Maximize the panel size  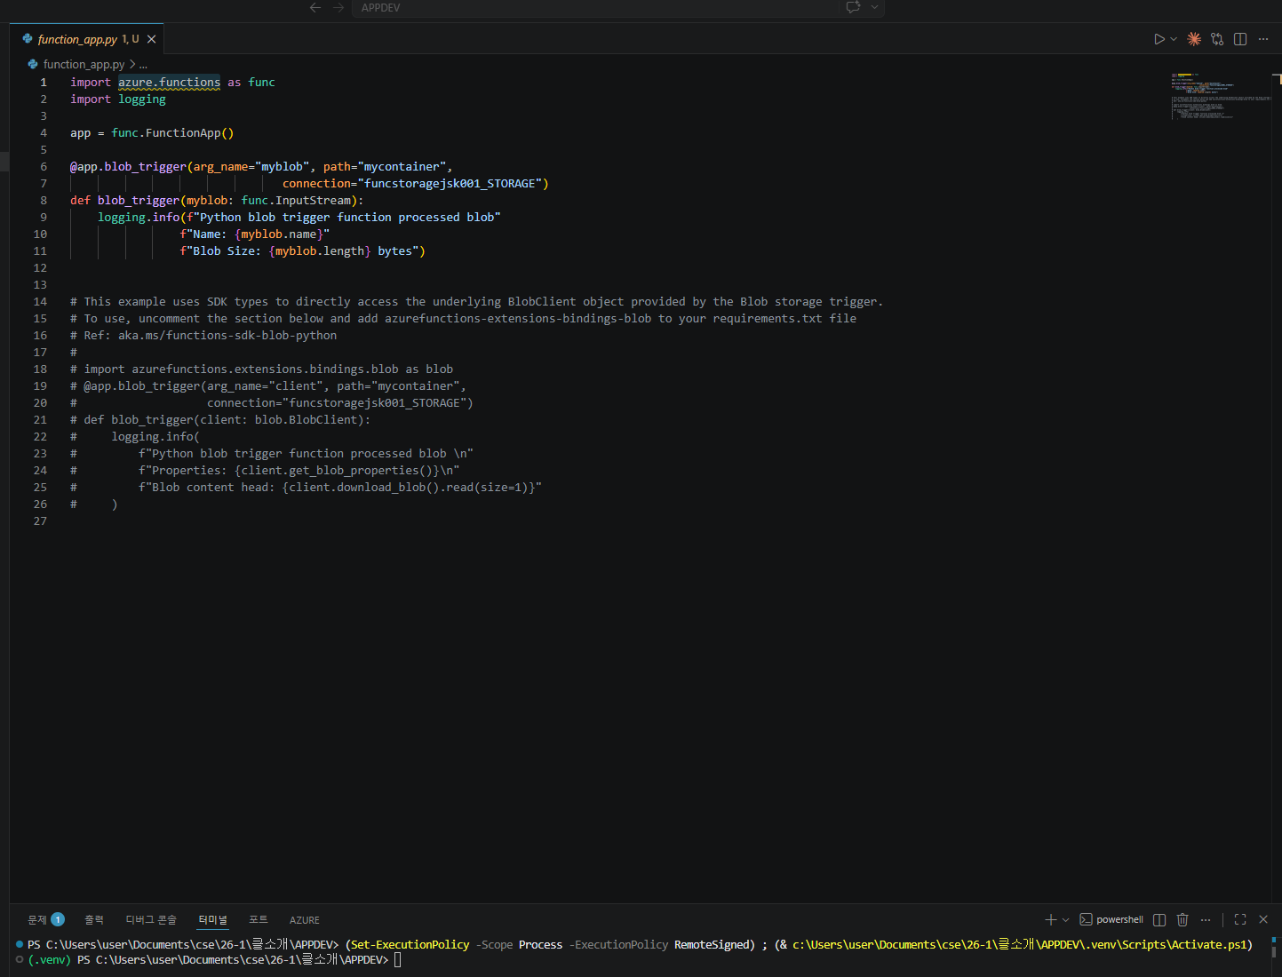pyautogui.click(x=1240, y=919)
